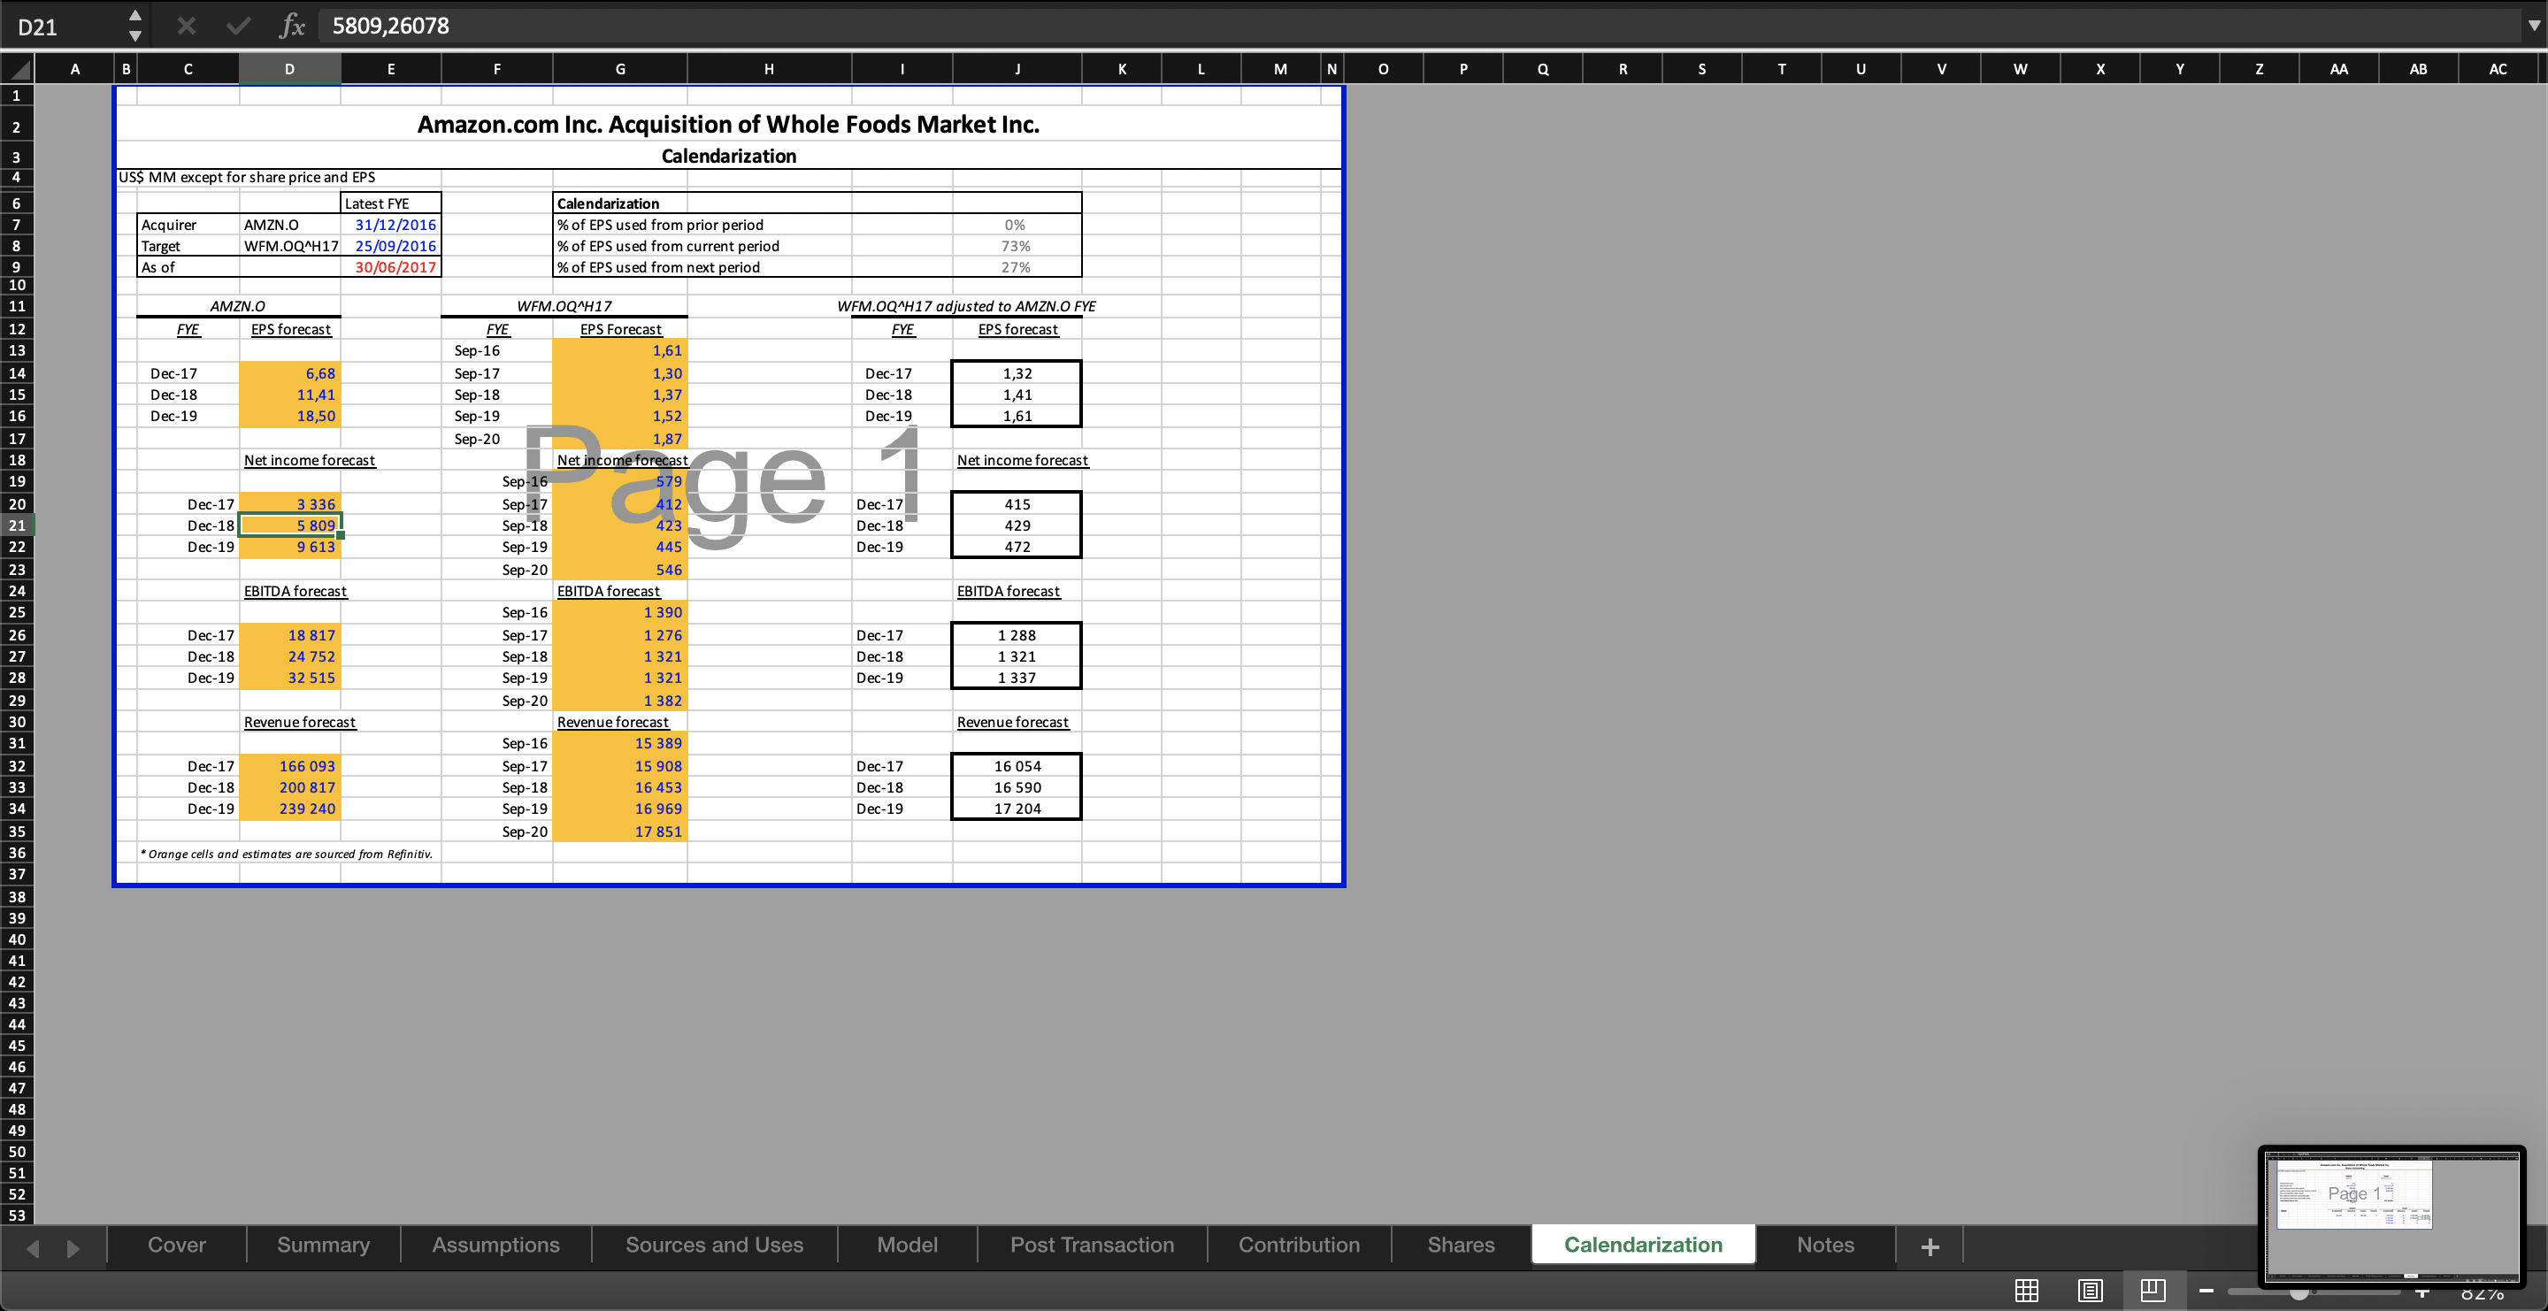This screenshot has width=2548, height=1311.
Task: Click WFM EBITDA value 1 390
Action: pyautogui.click(x=620, y=612)
